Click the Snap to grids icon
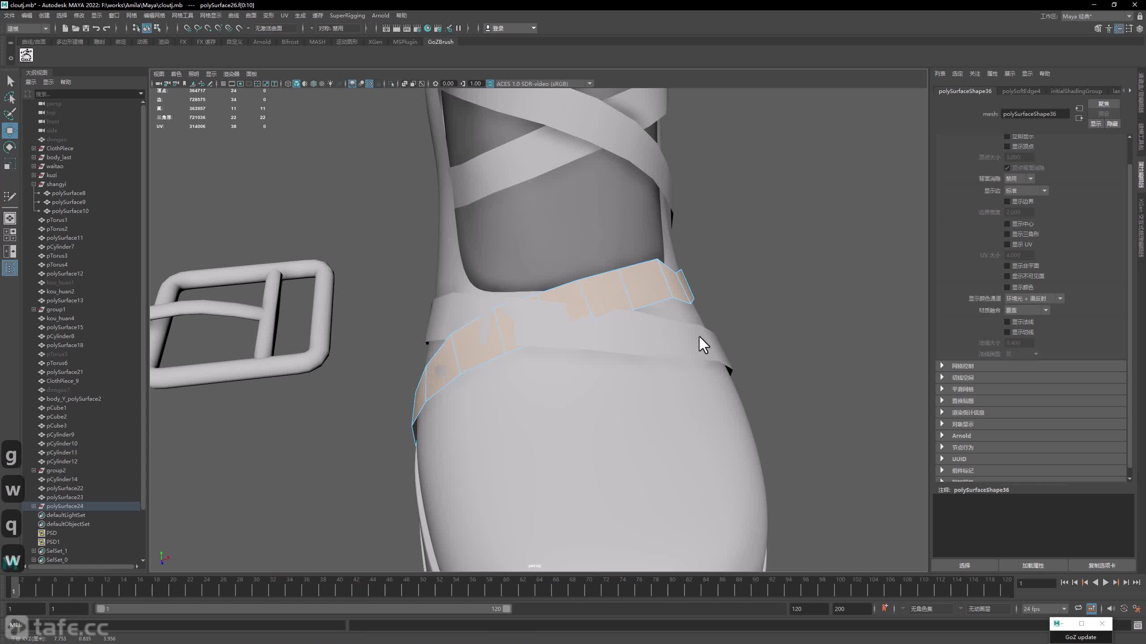Screen dimensions: 1146x644 (187, 28)
